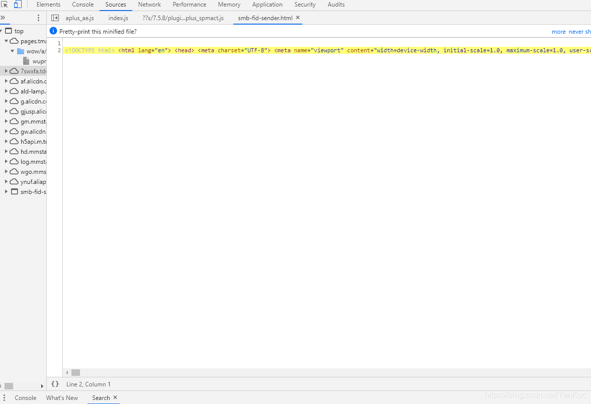
Task: Click navigator scrollbar right arrow
Action: pos(42,386)
